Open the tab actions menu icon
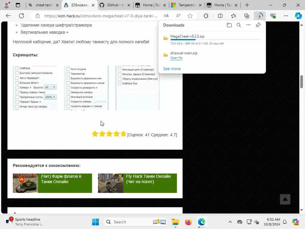This screenshot has width=305, height=229. [x=18, y=5]
